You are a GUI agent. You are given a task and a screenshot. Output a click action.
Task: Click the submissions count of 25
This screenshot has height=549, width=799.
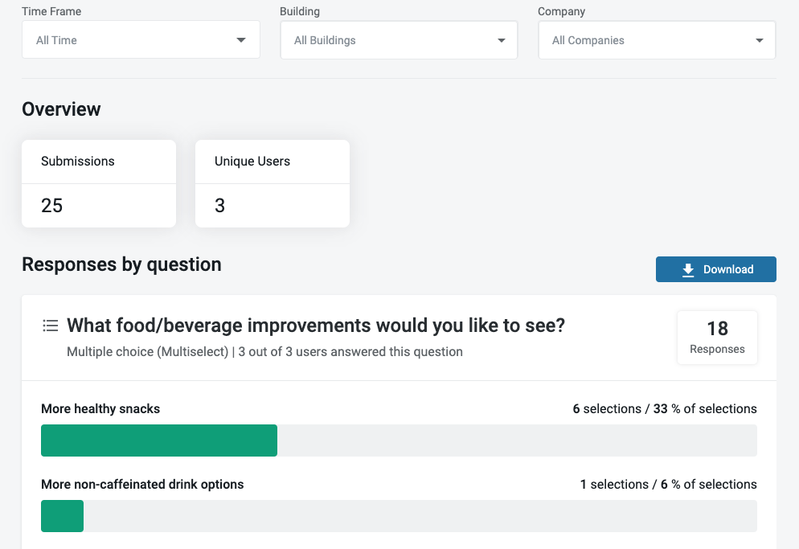point(52,206)
